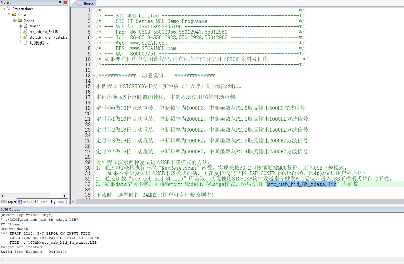Activate the timer.c editor tab
This screenshot has height=264, width=404.
tap(86, 3)
